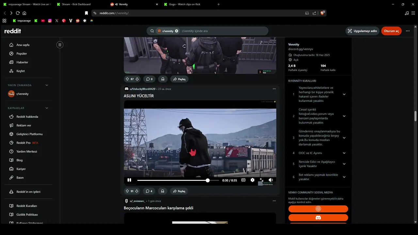Open the browser main hamburger menu
Viewport: 418px width, 235px height.
click(x=414, y=13)
